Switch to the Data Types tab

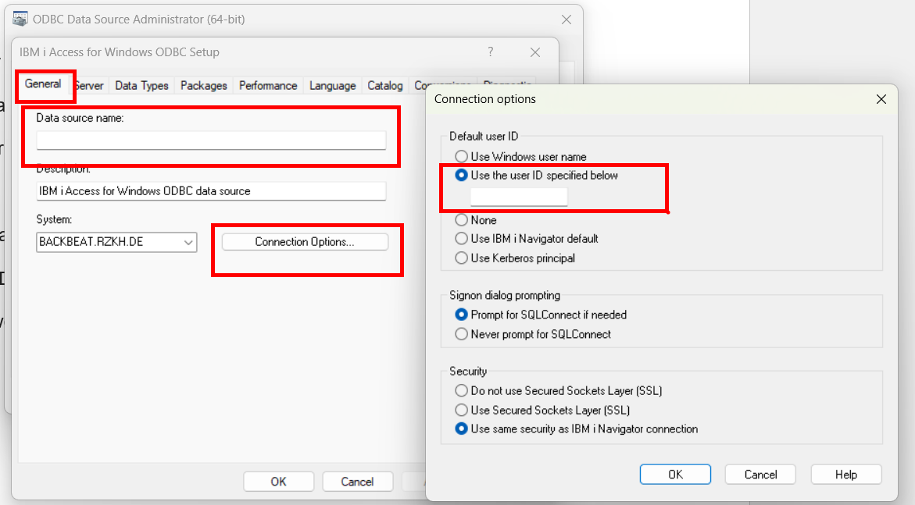click(x=141, y=86)
